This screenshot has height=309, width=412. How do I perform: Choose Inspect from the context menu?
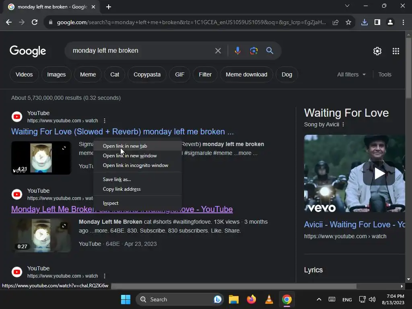(x=138, y=203)
